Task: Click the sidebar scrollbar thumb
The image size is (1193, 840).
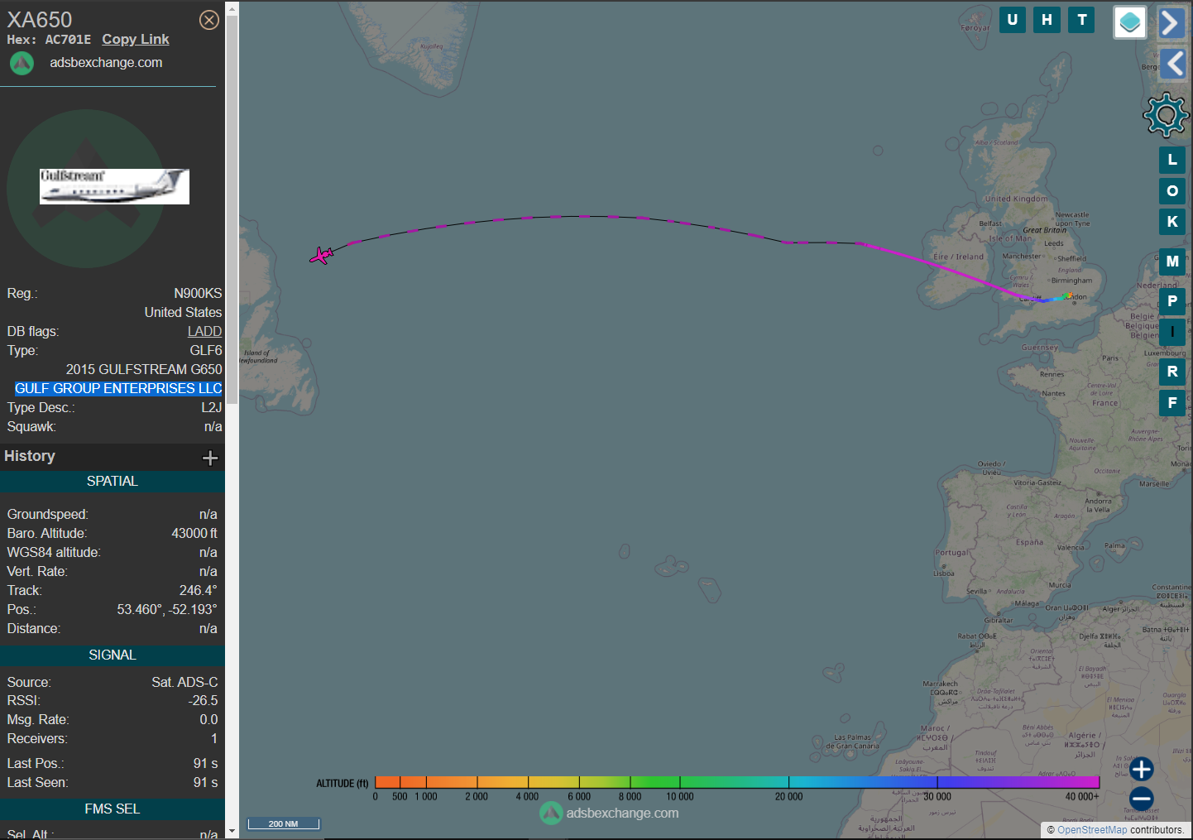Action: [232, 209]
